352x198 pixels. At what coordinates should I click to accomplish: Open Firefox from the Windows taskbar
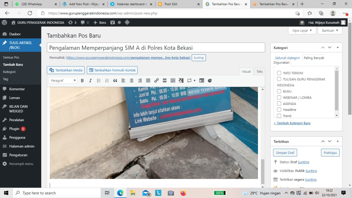coord(183,193)
